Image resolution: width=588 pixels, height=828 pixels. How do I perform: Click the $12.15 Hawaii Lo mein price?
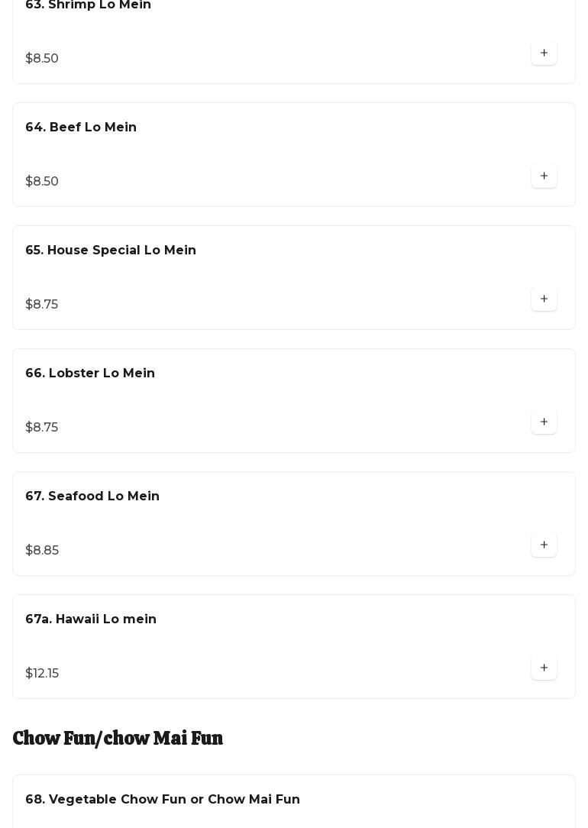[x=42, y=674]
